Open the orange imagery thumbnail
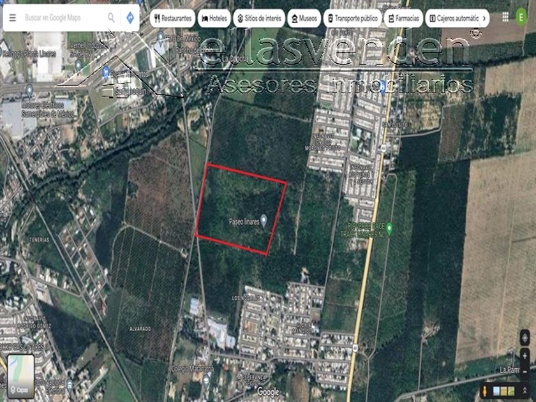 [x=504, y=391]
